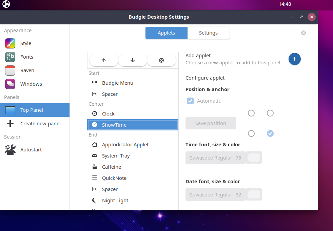Viewport: 333px width, 231px height.
Task: Switch to the Settings tab
Action: tap(208, 33)
